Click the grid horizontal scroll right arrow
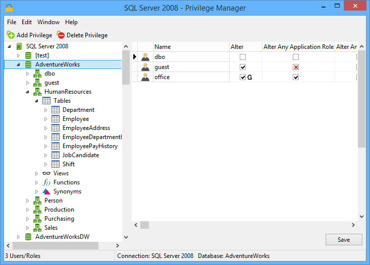370x265 pixels. [x=353, y=225]
